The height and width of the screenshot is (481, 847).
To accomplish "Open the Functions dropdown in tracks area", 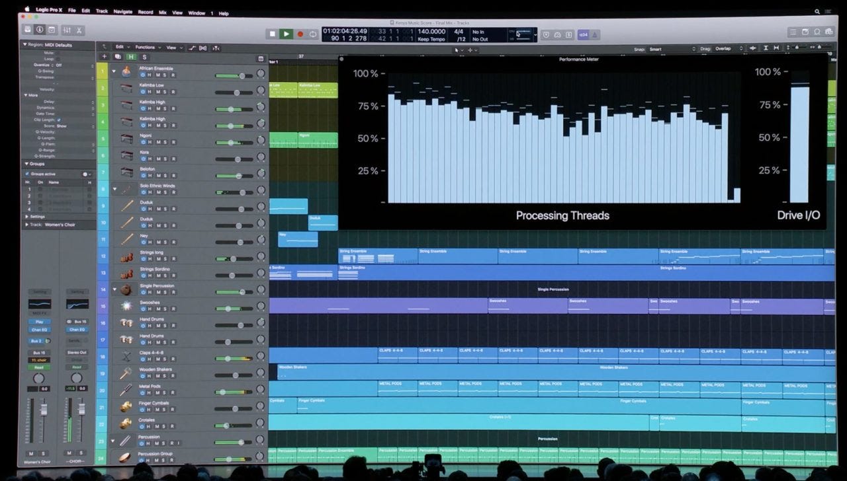I will coord(148,48).
